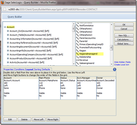Expand the Accountingdocument node
137x125 pixels.
(x=8, y=46)
